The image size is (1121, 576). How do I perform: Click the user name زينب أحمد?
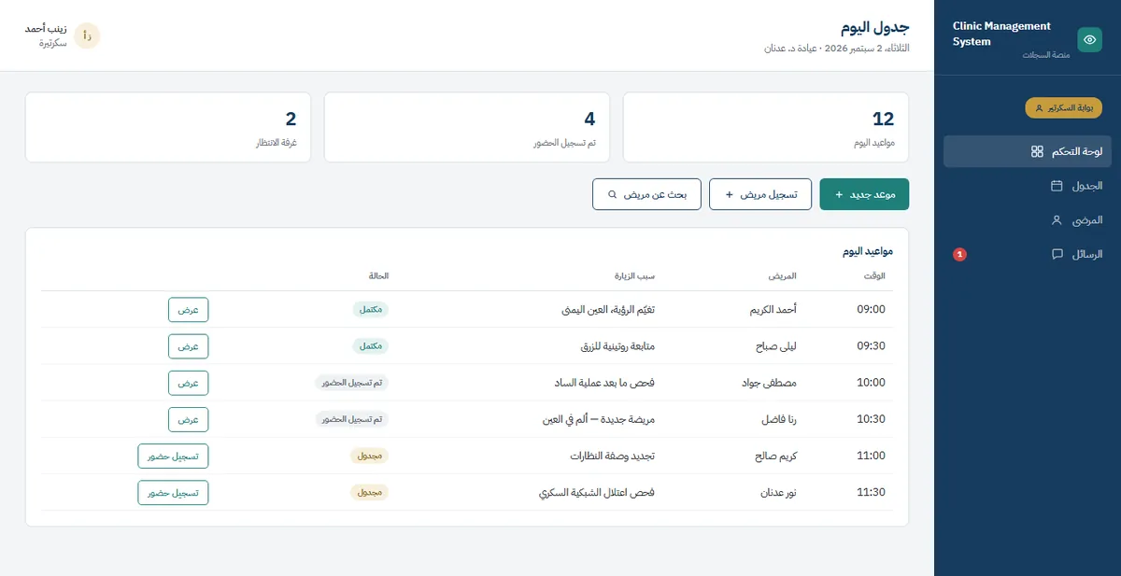[x=47, y=29]
